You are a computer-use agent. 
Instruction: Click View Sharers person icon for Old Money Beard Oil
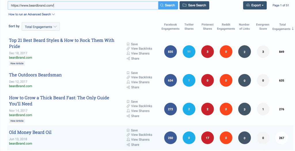pyautogui.click(x=128, y=140)
